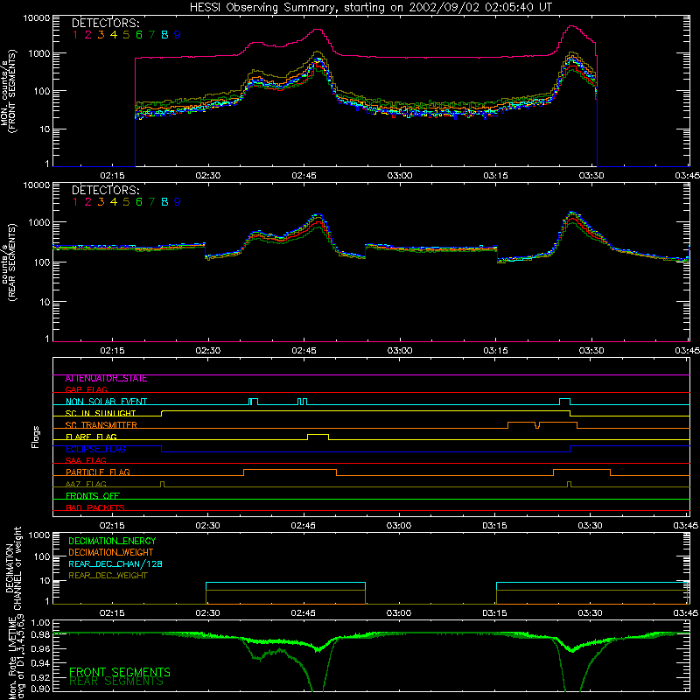Click the first orange PARTICLE_FLAG raised interval
Image resolution: width=700 pixels, height=700 pixels.
click(290, 472)
